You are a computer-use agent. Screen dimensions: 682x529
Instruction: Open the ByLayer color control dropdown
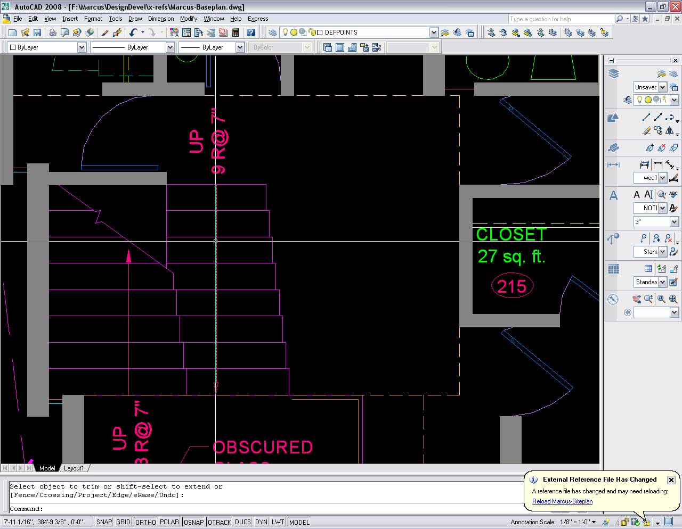82,47
